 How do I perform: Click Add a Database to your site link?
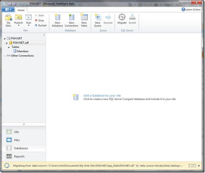tap(102, 95)
